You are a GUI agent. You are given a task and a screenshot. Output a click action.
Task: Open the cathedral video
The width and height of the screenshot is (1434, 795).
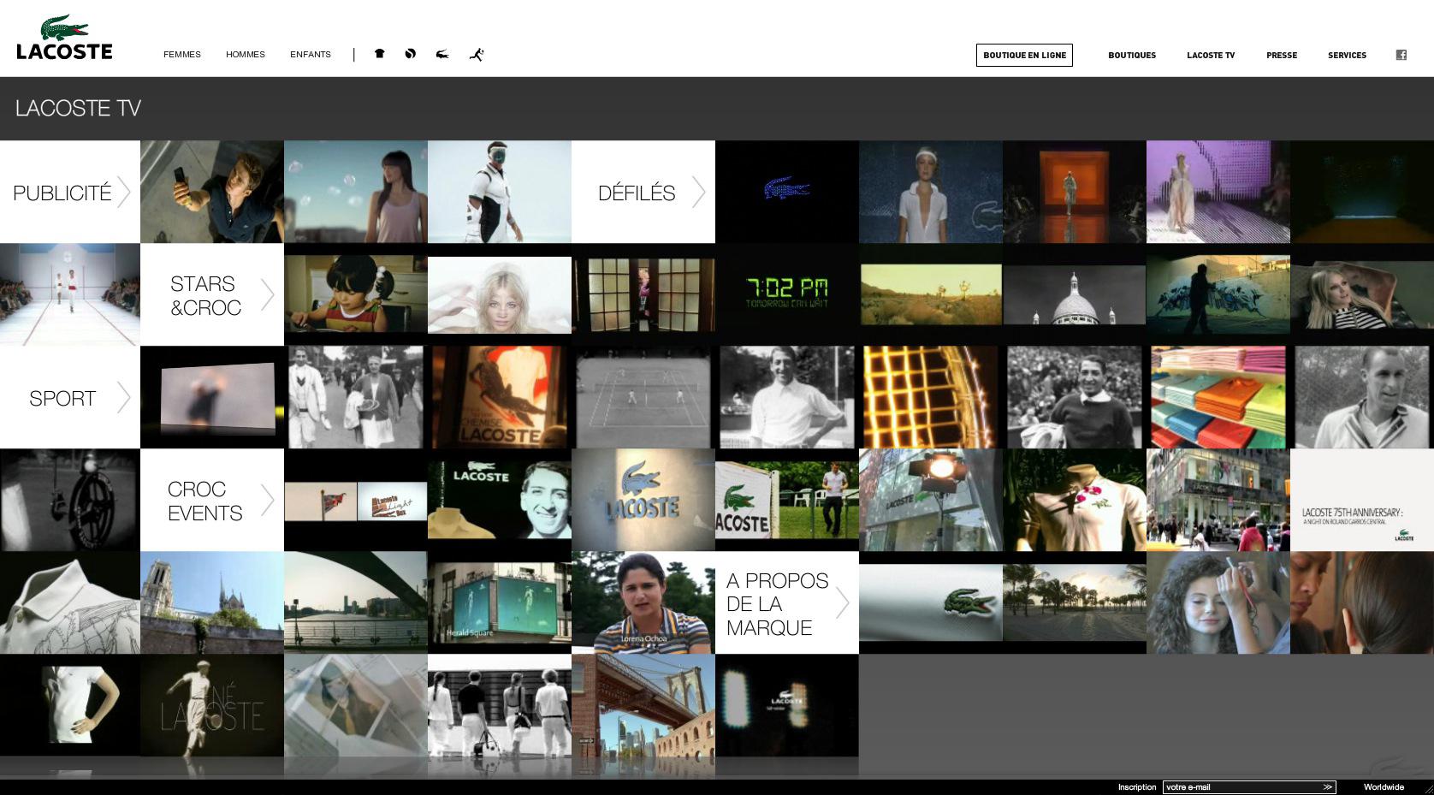pos(212,602)
